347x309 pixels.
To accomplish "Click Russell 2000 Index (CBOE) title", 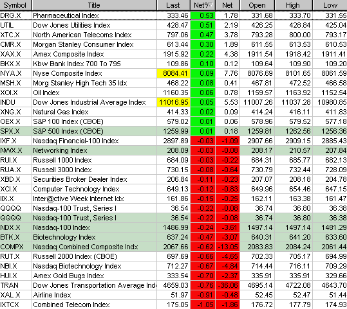I will click(x=75, y=256).
